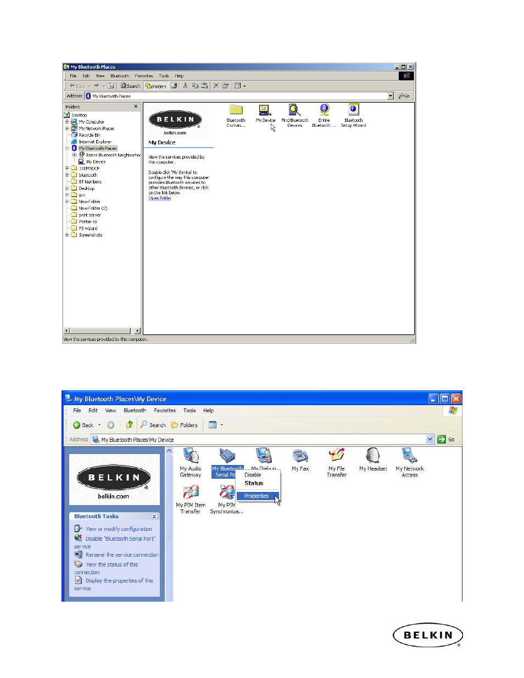Screen dimensions: 524x678
Task: Open the Views dropdown in top window toolbar
Action: 244,86
